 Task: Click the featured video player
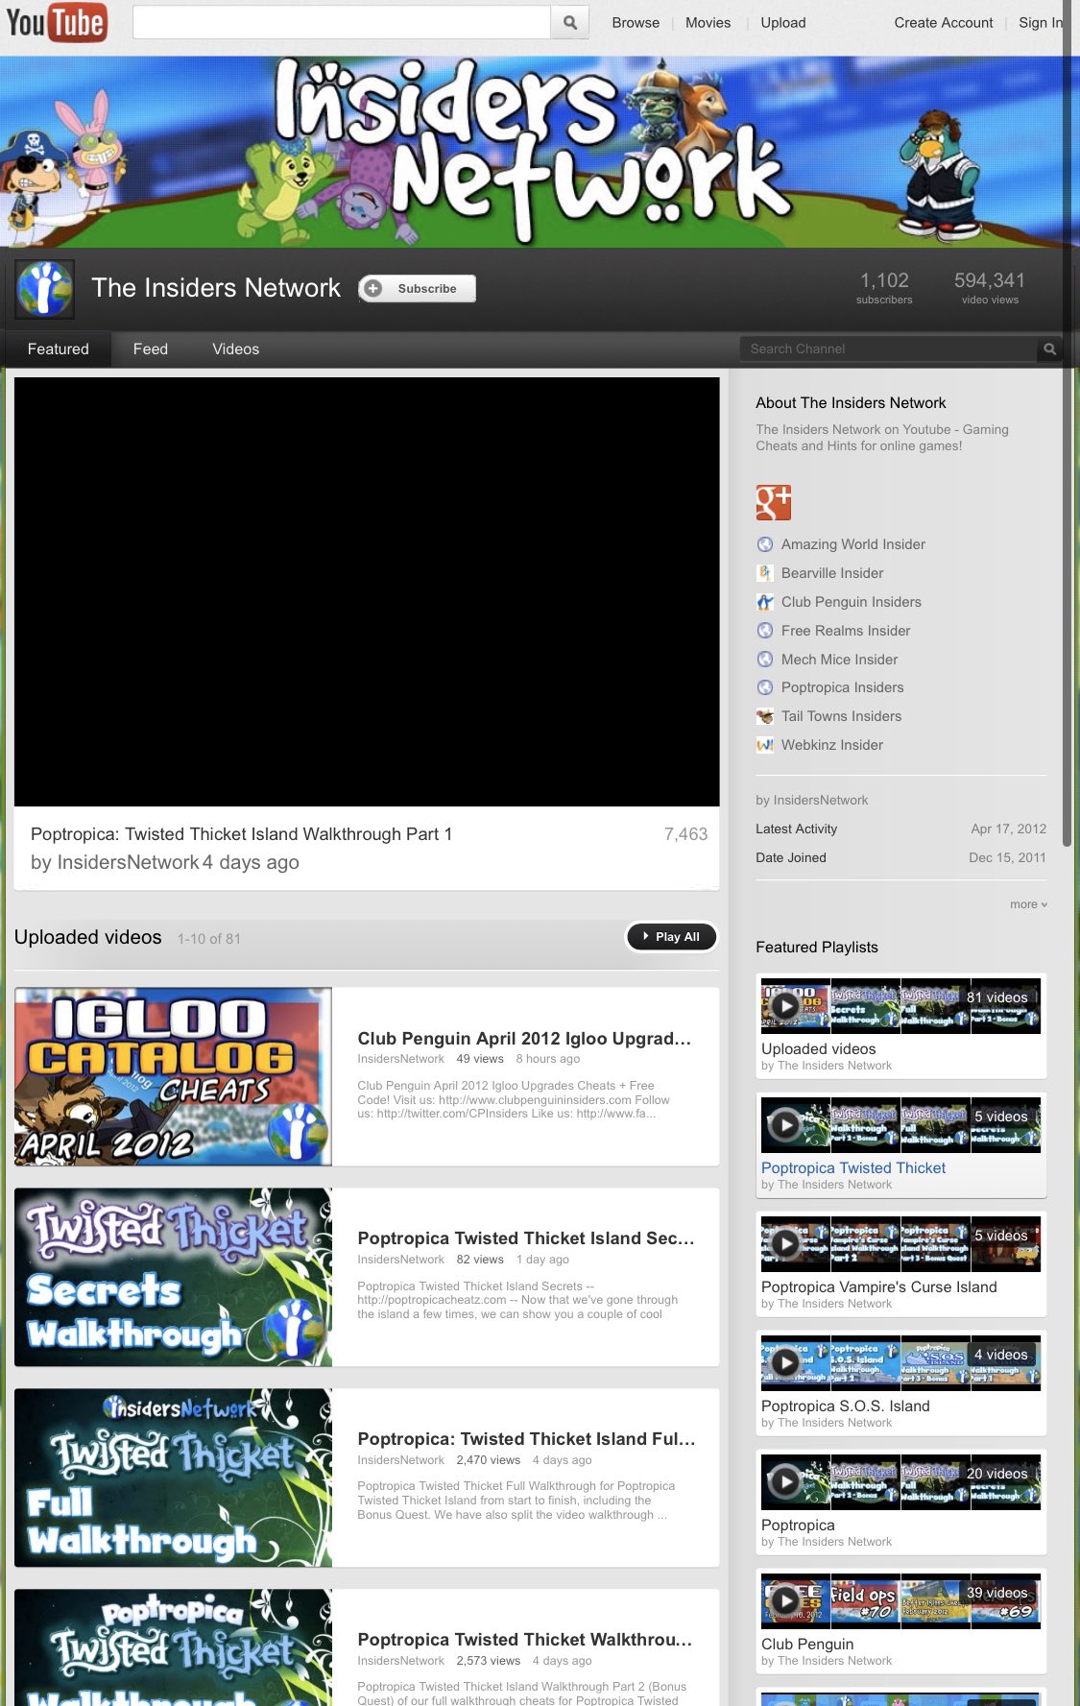[x=367, y=591]
